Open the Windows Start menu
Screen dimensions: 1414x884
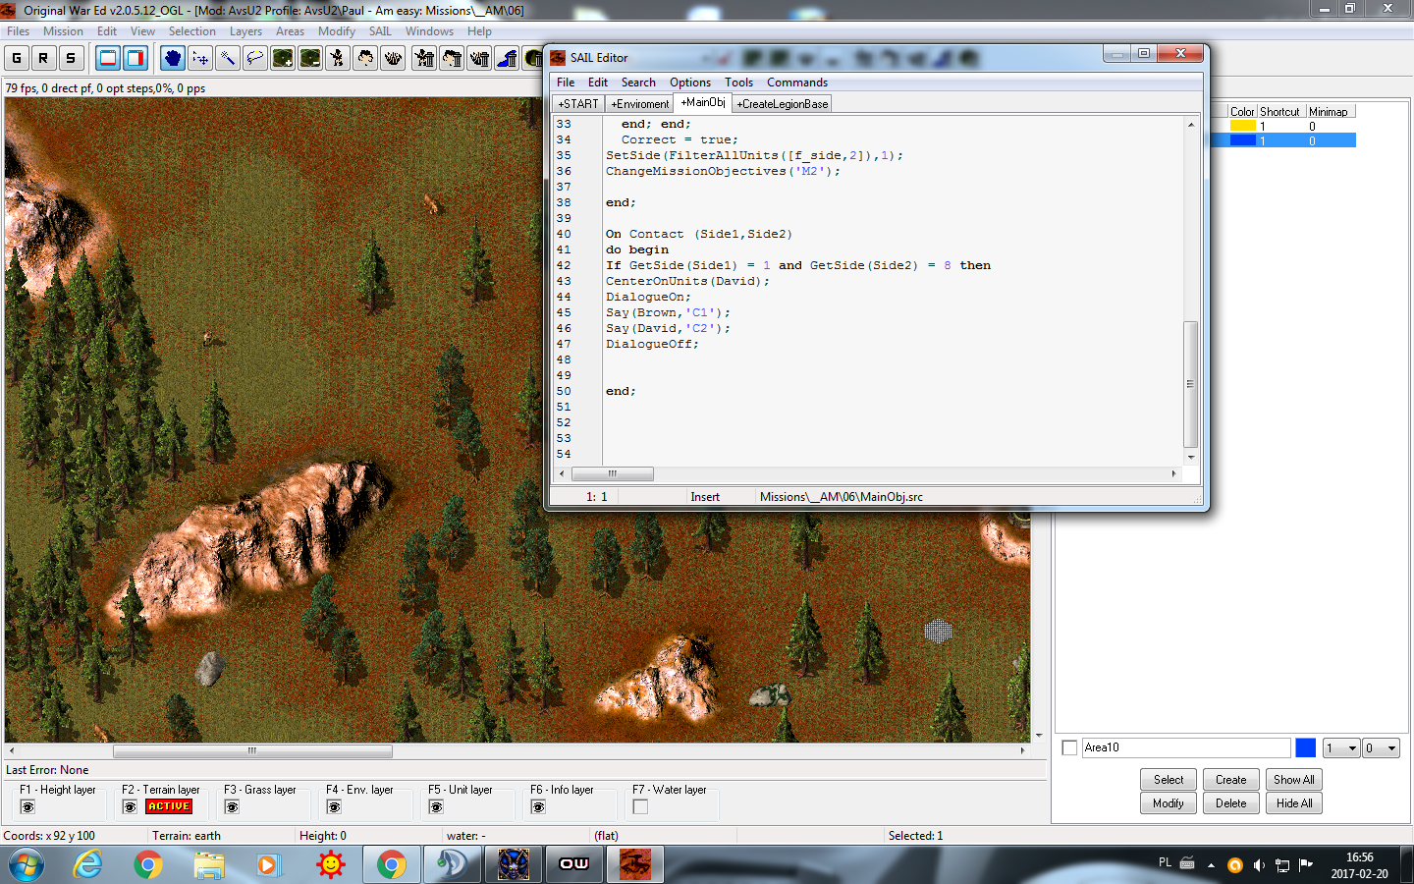(x=26, y=864)
